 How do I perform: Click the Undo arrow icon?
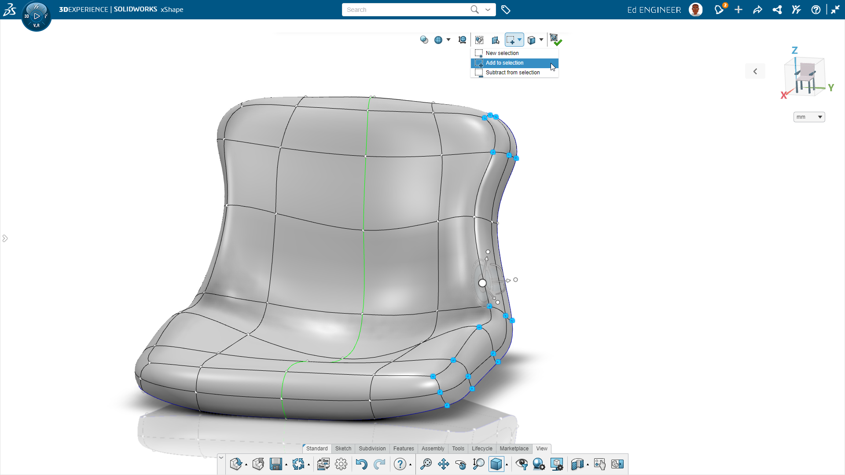(361, 464)
